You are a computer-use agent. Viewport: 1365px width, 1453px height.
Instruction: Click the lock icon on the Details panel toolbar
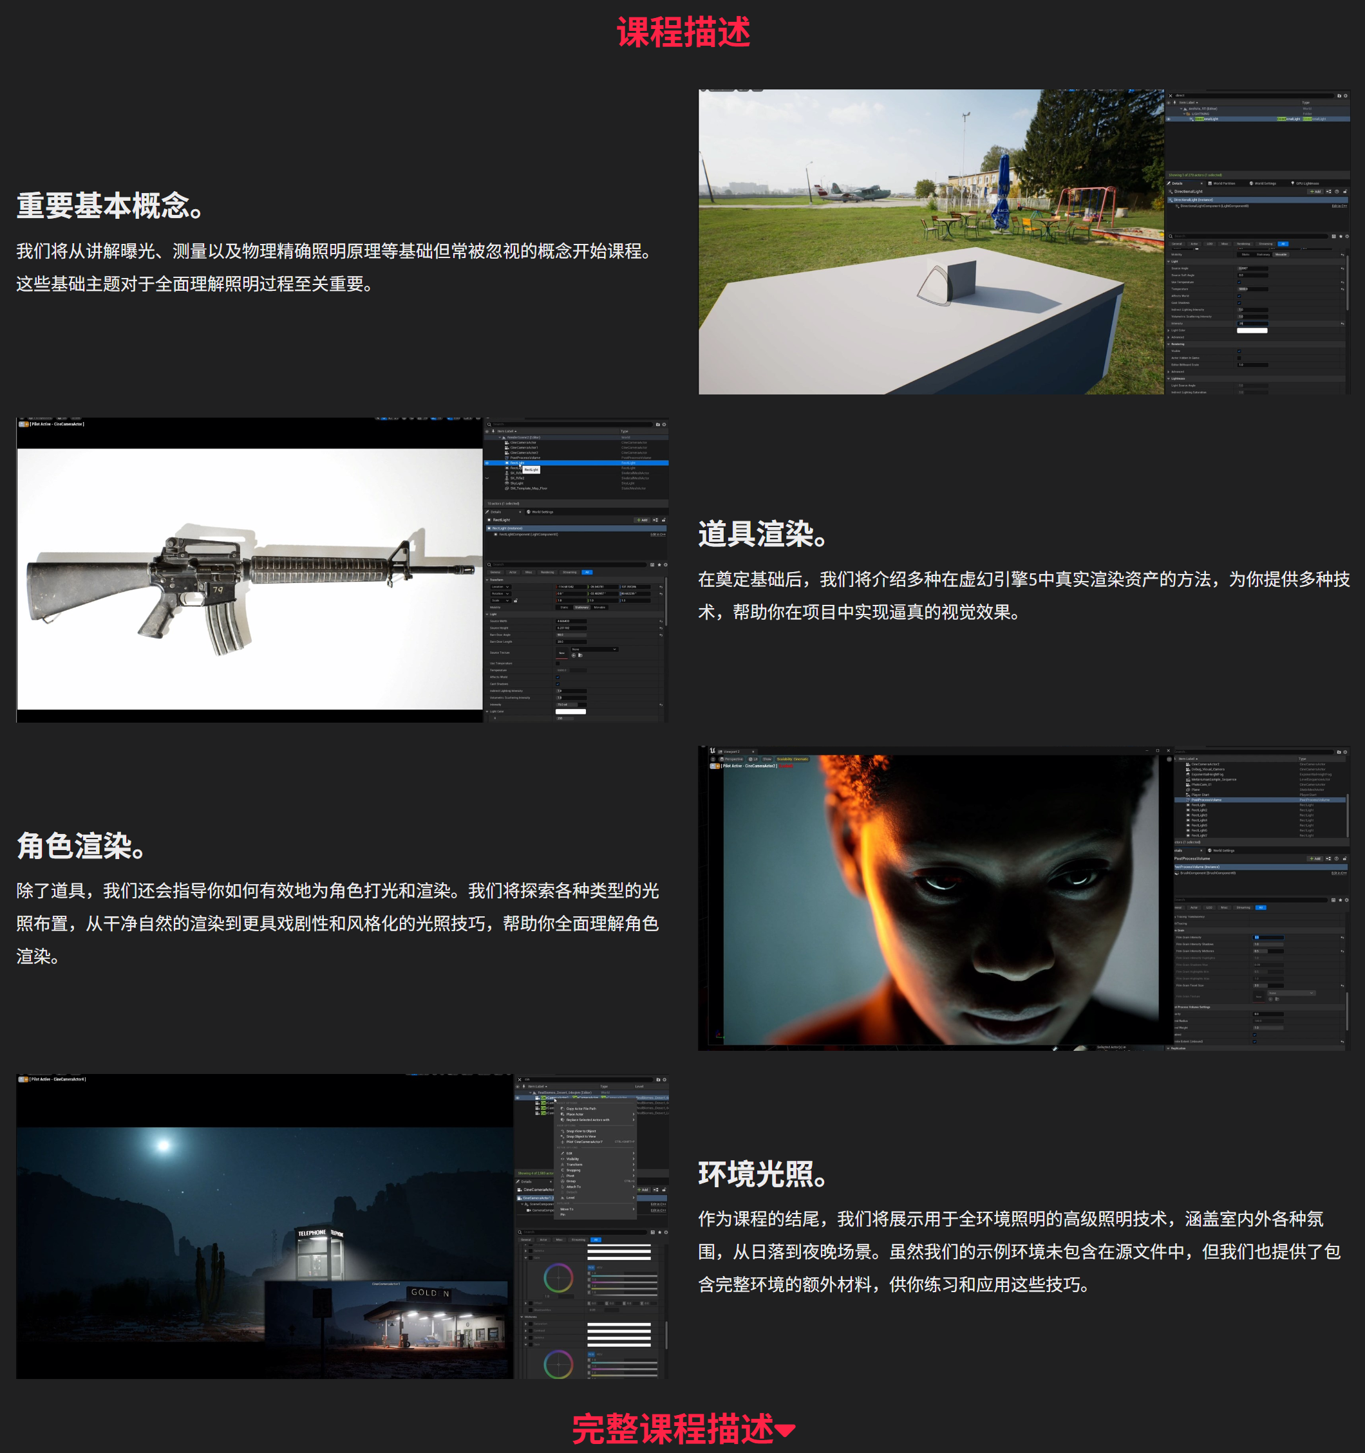pos(664,521)
